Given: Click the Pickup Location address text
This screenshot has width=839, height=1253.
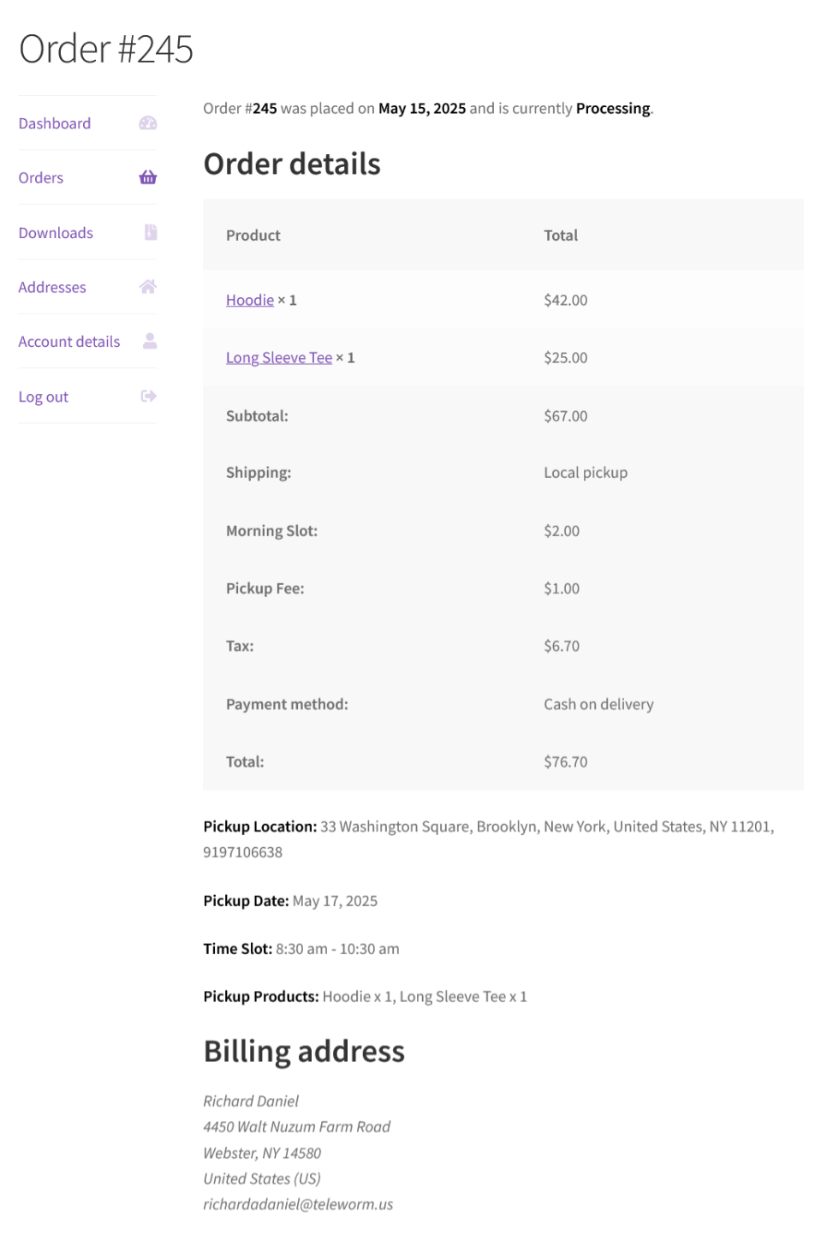Looking at the screenshot, I should tap(546, 827).
